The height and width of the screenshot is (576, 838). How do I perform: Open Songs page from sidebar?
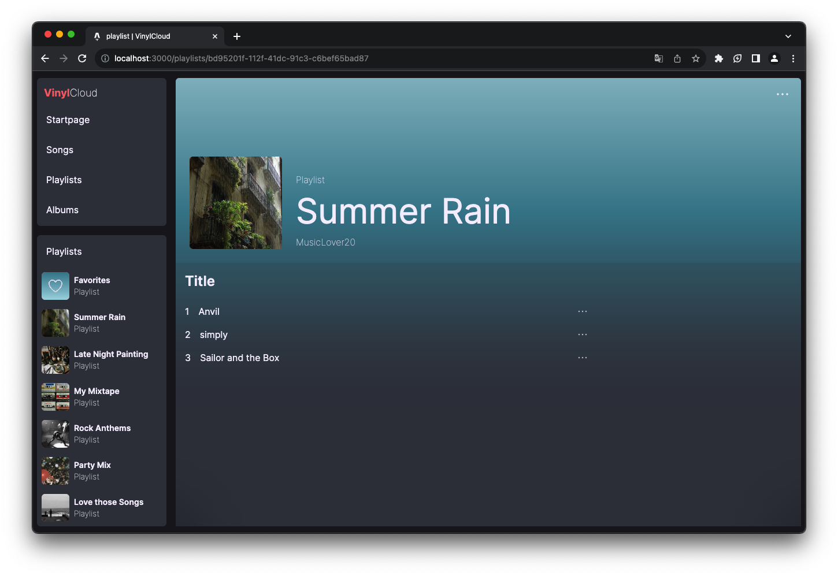(x=60, y=150)
